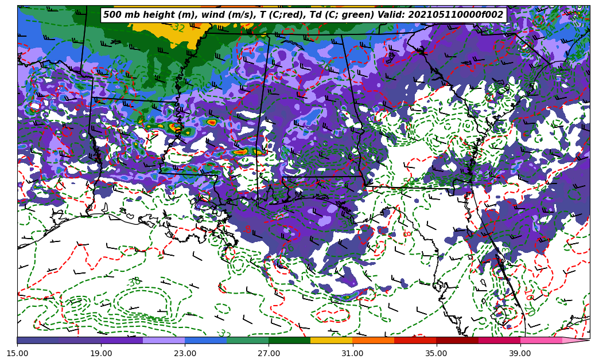Viewport: 595px width, 363px height.
Task: Click the 19.00 colorbar tick label
Action: click(101, 353)
